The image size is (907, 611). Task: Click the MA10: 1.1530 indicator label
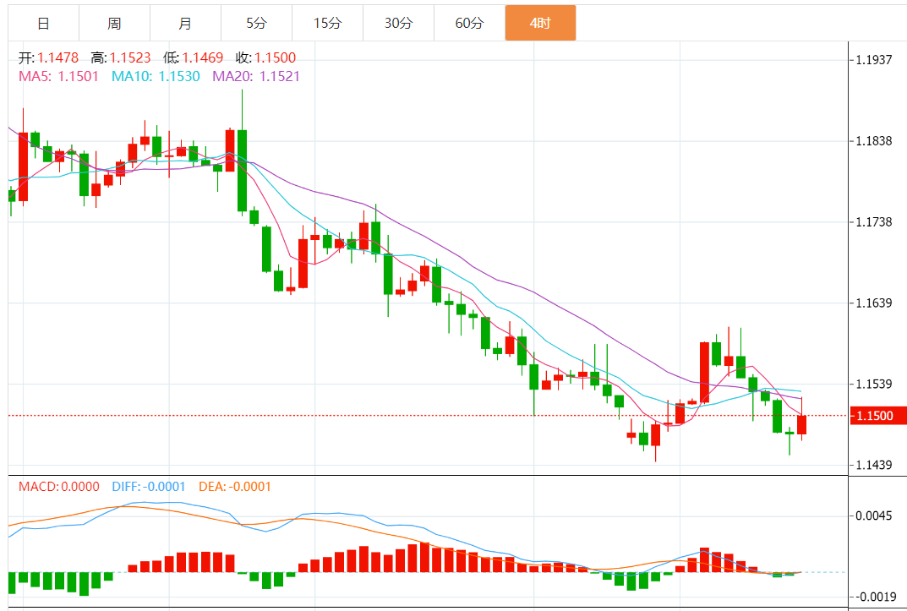coord(156,76)
